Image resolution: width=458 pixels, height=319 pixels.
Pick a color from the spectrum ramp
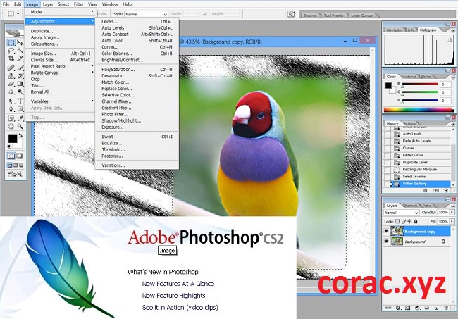click(x=419, y=110)
